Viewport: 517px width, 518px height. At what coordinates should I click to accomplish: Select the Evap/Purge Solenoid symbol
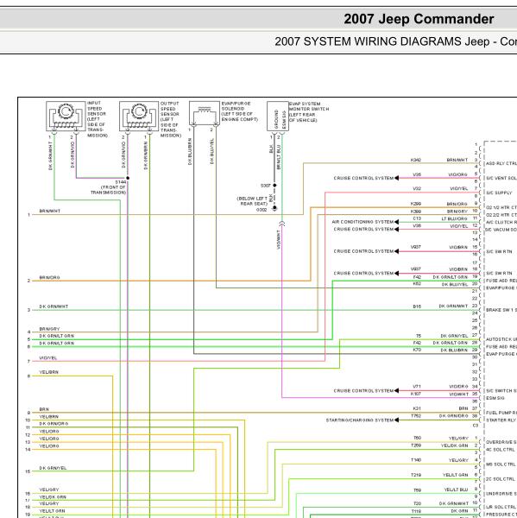tap(205, 113)
